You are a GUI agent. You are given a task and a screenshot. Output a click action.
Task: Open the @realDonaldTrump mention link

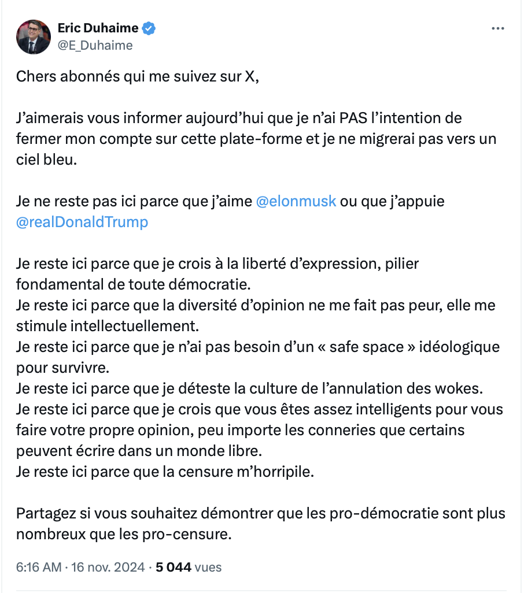pyautogui.click(x=82, y=222)
